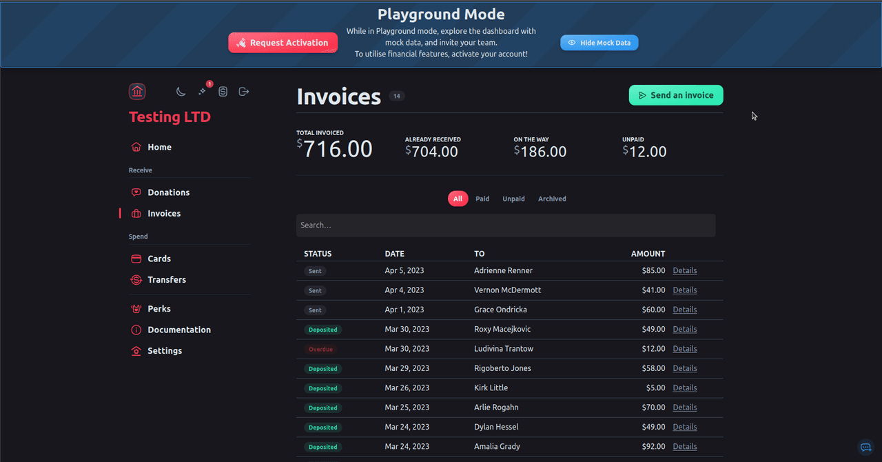
Task: Open the Perks section
Action: (159, 309)
